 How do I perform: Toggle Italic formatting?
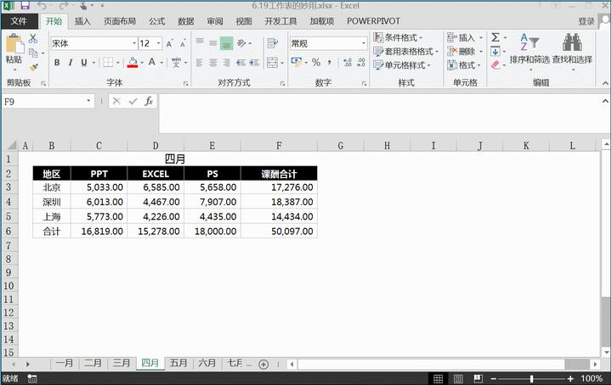tap(70, 63)
